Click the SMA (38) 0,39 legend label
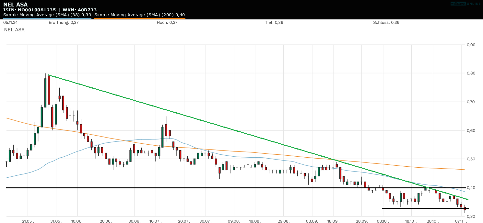483x223 pixels. click(x=47, y=15)
